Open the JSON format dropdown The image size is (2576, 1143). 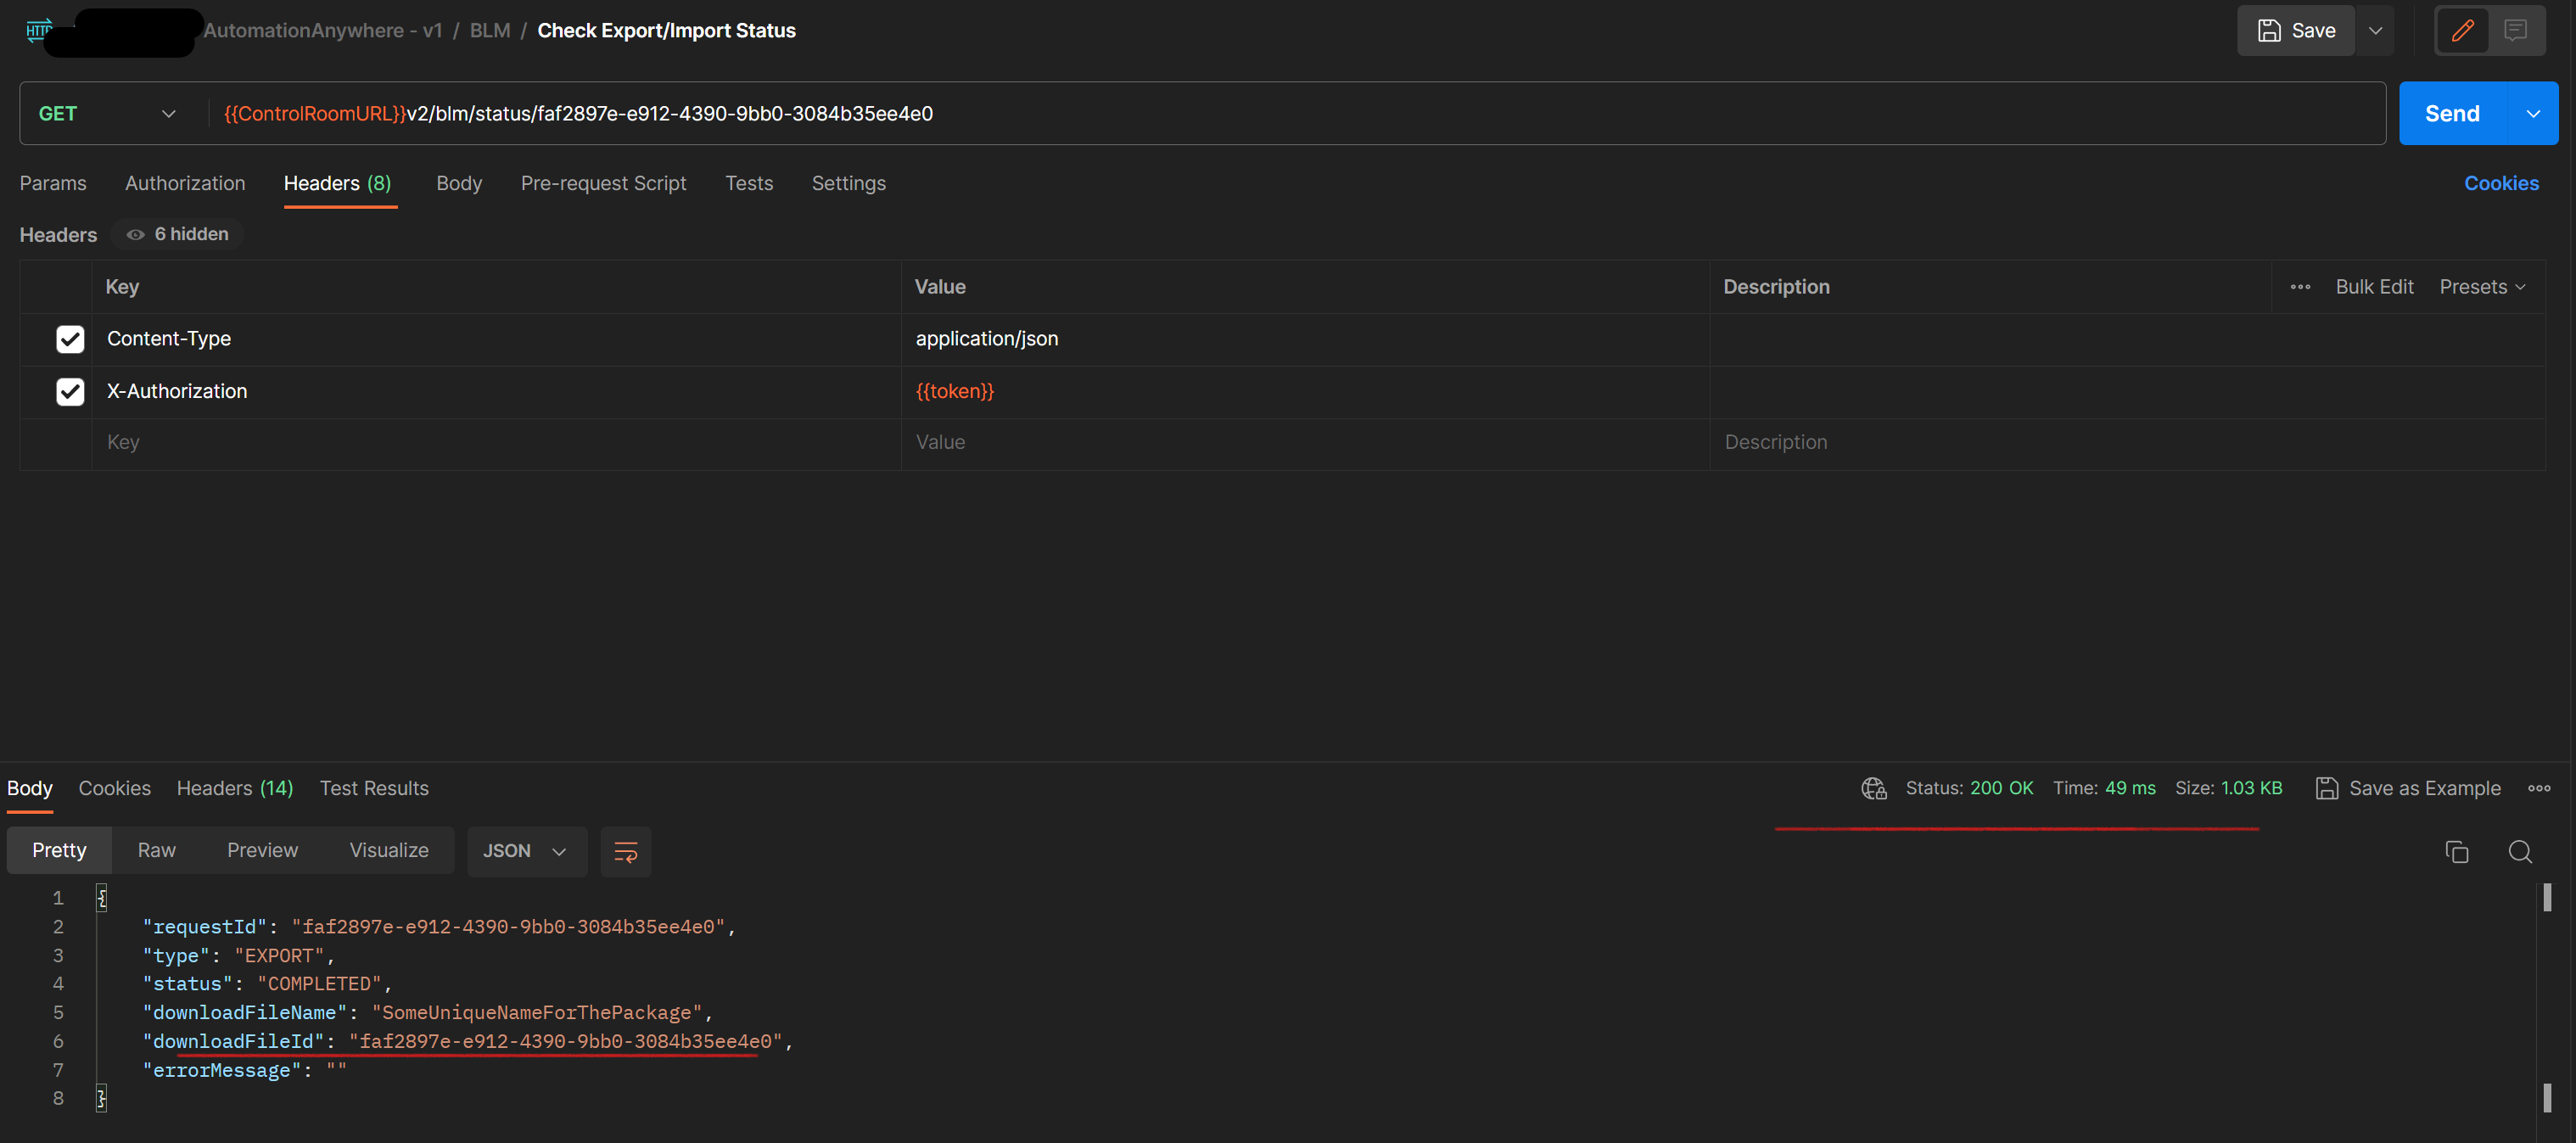[526, 851]
